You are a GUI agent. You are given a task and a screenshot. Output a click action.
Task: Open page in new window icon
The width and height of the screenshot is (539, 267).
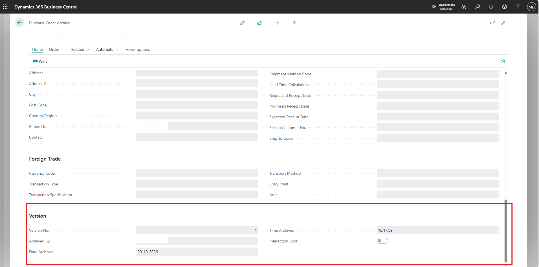click(492, 23)
